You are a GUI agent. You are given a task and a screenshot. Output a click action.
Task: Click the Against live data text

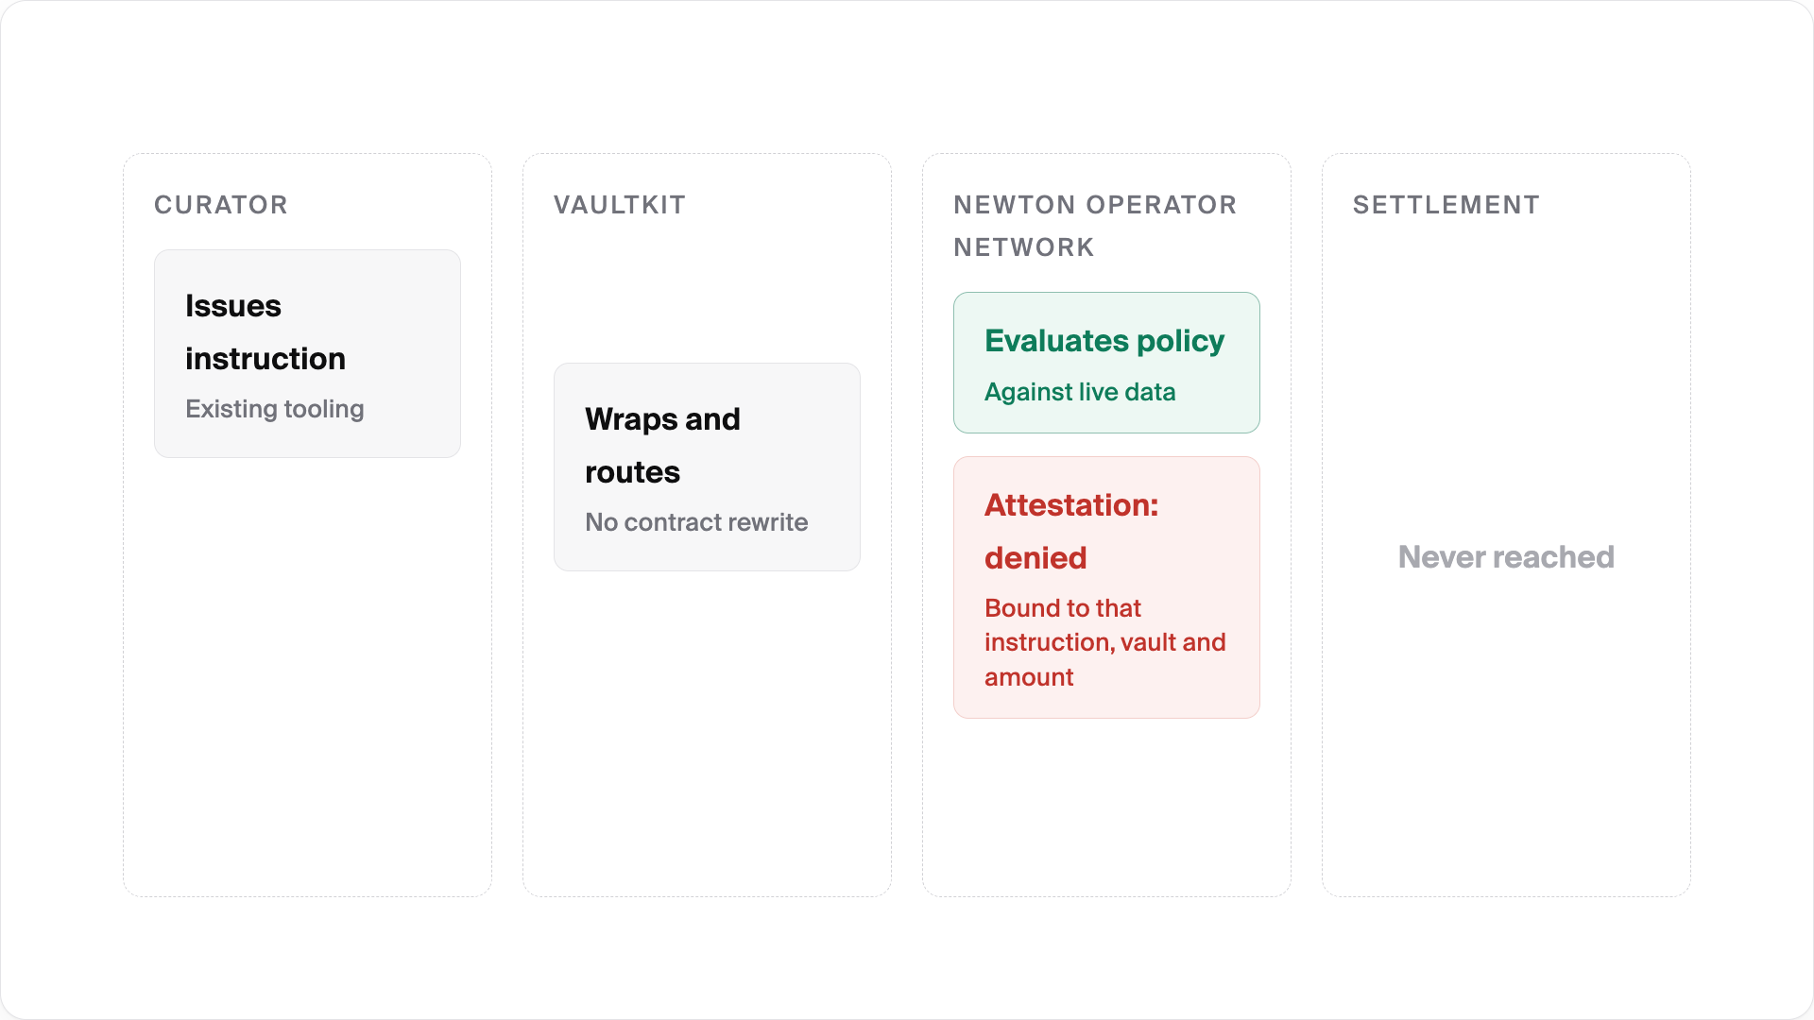click(1080, 392)
